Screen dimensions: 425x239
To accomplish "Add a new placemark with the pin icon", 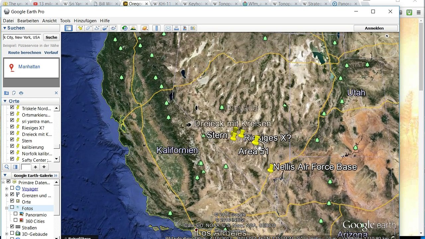I will 80,28.
